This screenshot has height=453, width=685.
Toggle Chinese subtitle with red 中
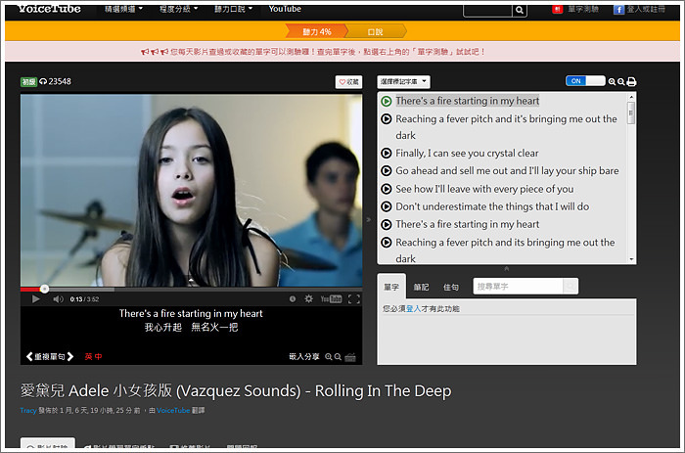pos(98,356)
